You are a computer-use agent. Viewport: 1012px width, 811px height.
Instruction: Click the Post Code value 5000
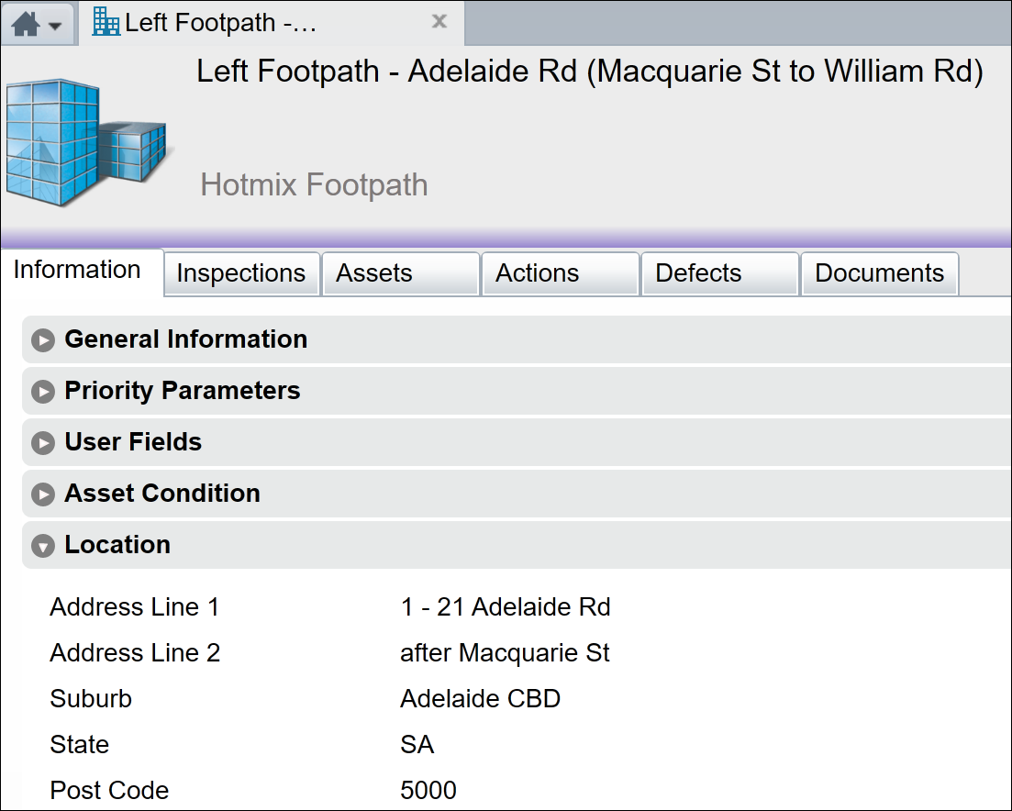[428, 791]
